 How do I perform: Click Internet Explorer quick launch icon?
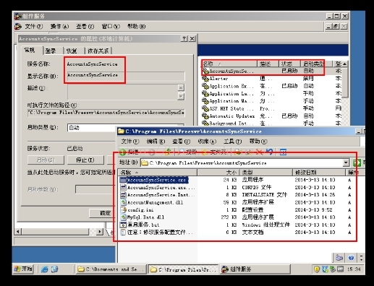(x=45, y=269)
